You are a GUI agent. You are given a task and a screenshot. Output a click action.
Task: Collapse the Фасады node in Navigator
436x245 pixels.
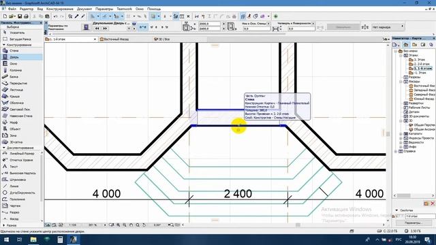pos(401,82)
